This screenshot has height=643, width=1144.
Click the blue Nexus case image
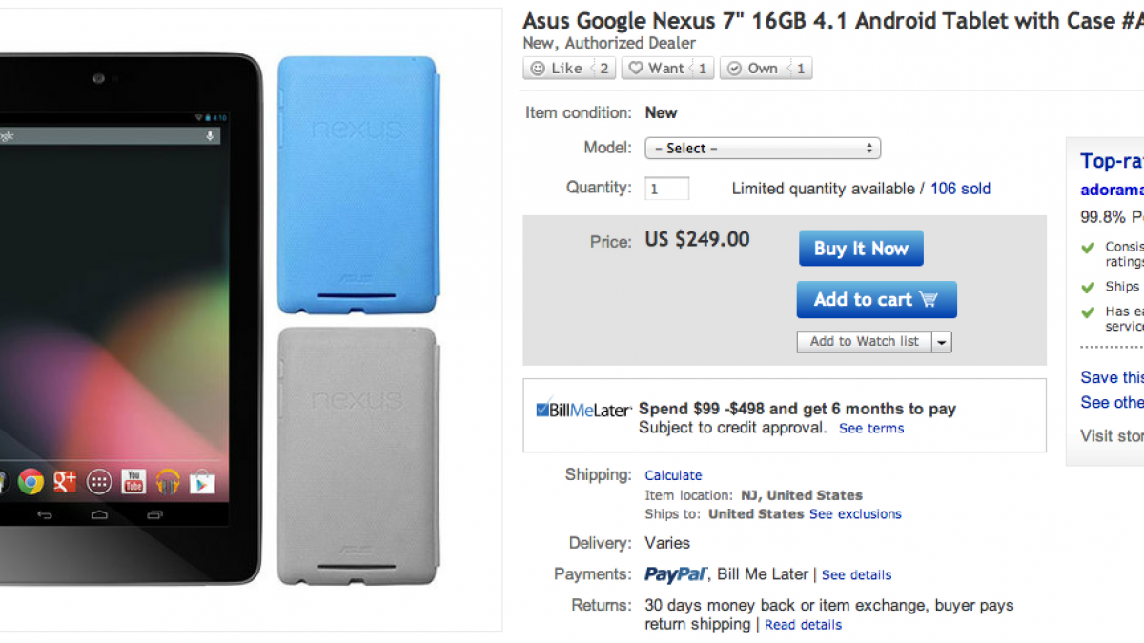coord(357,185)
